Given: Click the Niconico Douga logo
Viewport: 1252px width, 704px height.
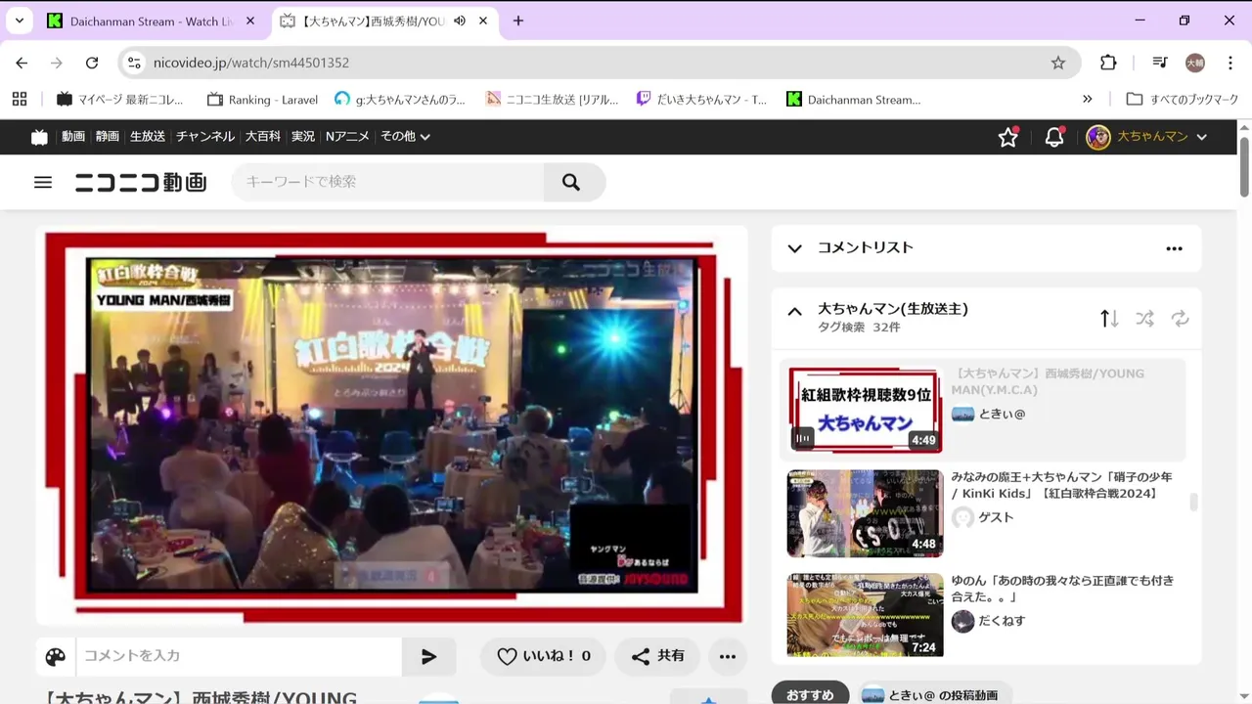Looking at the screenshot, I should [141, 182].
